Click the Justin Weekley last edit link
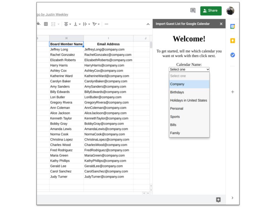Image resolution: width=276 pixels, height=207 pixels. (x=52, y=14)
